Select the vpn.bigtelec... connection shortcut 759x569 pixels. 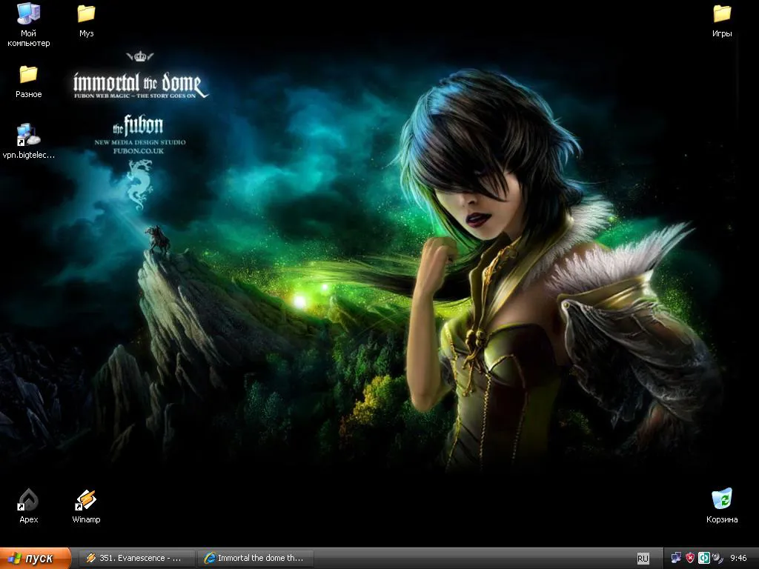tap(29, 142)
